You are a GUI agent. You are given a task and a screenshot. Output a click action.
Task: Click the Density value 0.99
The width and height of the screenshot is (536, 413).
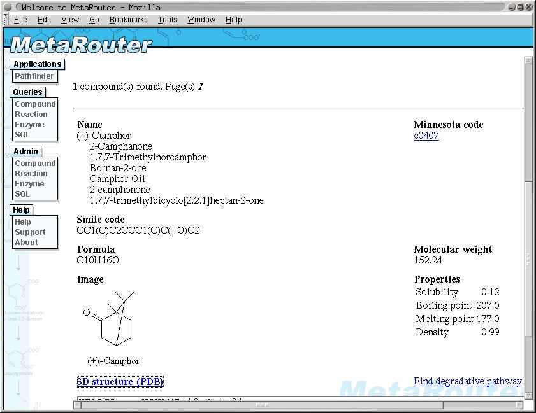click(490, 332)
